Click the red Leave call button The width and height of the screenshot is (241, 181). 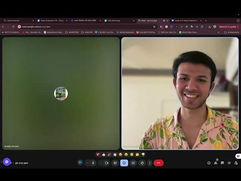click(159, 163)
